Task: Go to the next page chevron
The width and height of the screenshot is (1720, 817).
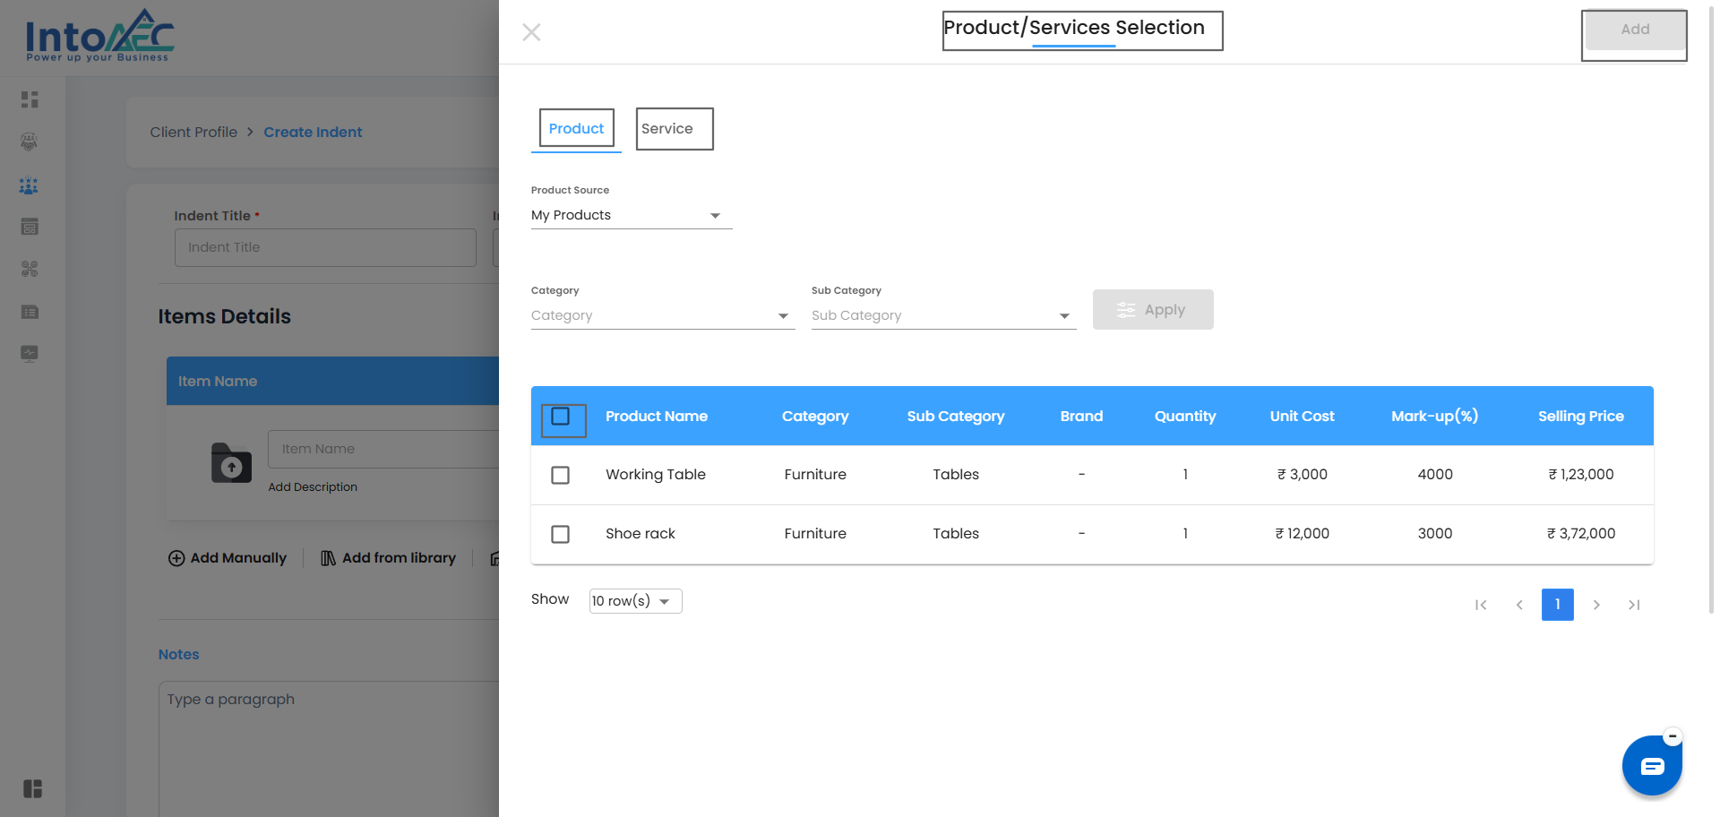Action: 1596,605
